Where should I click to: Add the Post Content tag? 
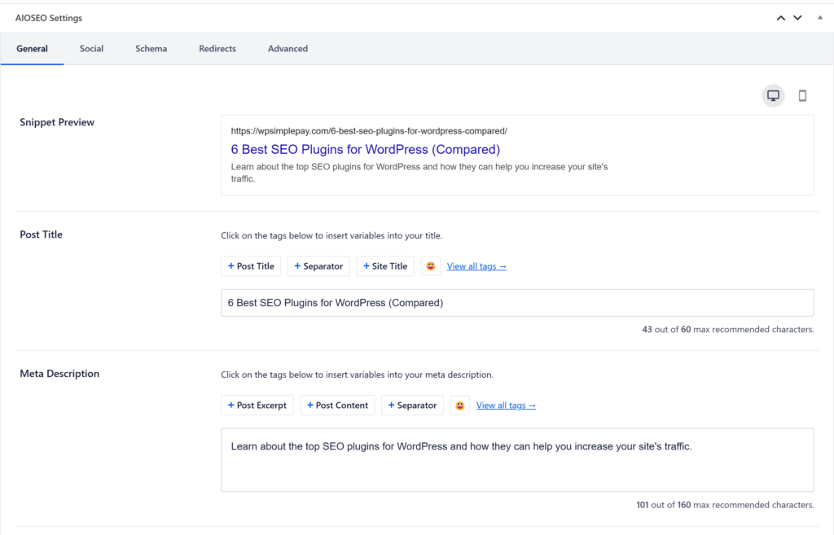tap(337, 406)
